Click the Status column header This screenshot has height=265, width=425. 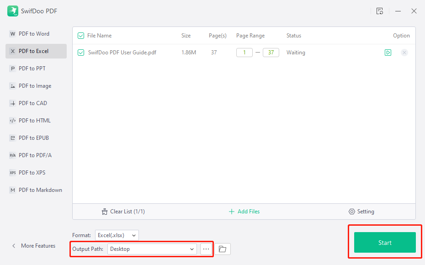(294, 36)
